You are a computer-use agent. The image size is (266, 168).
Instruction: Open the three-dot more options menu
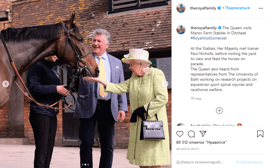pyautogui.click(x=261, y=8)
